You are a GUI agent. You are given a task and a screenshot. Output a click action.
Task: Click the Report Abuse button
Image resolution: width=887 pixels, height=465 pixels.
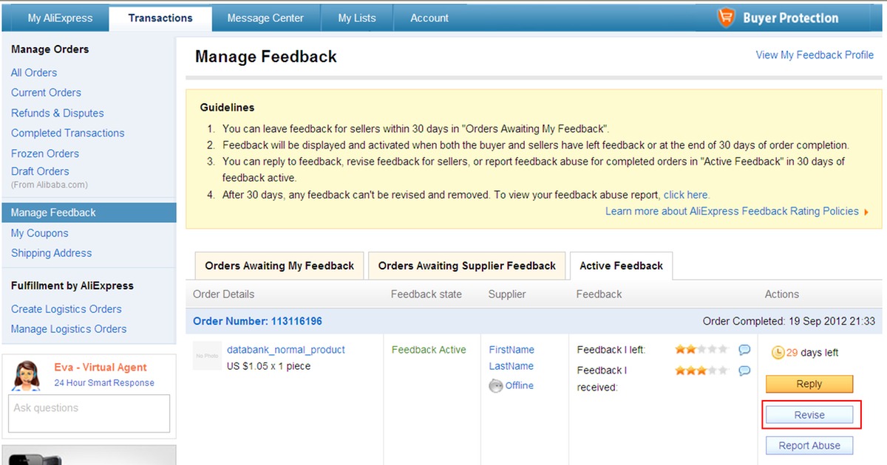(x=809, y=446)
